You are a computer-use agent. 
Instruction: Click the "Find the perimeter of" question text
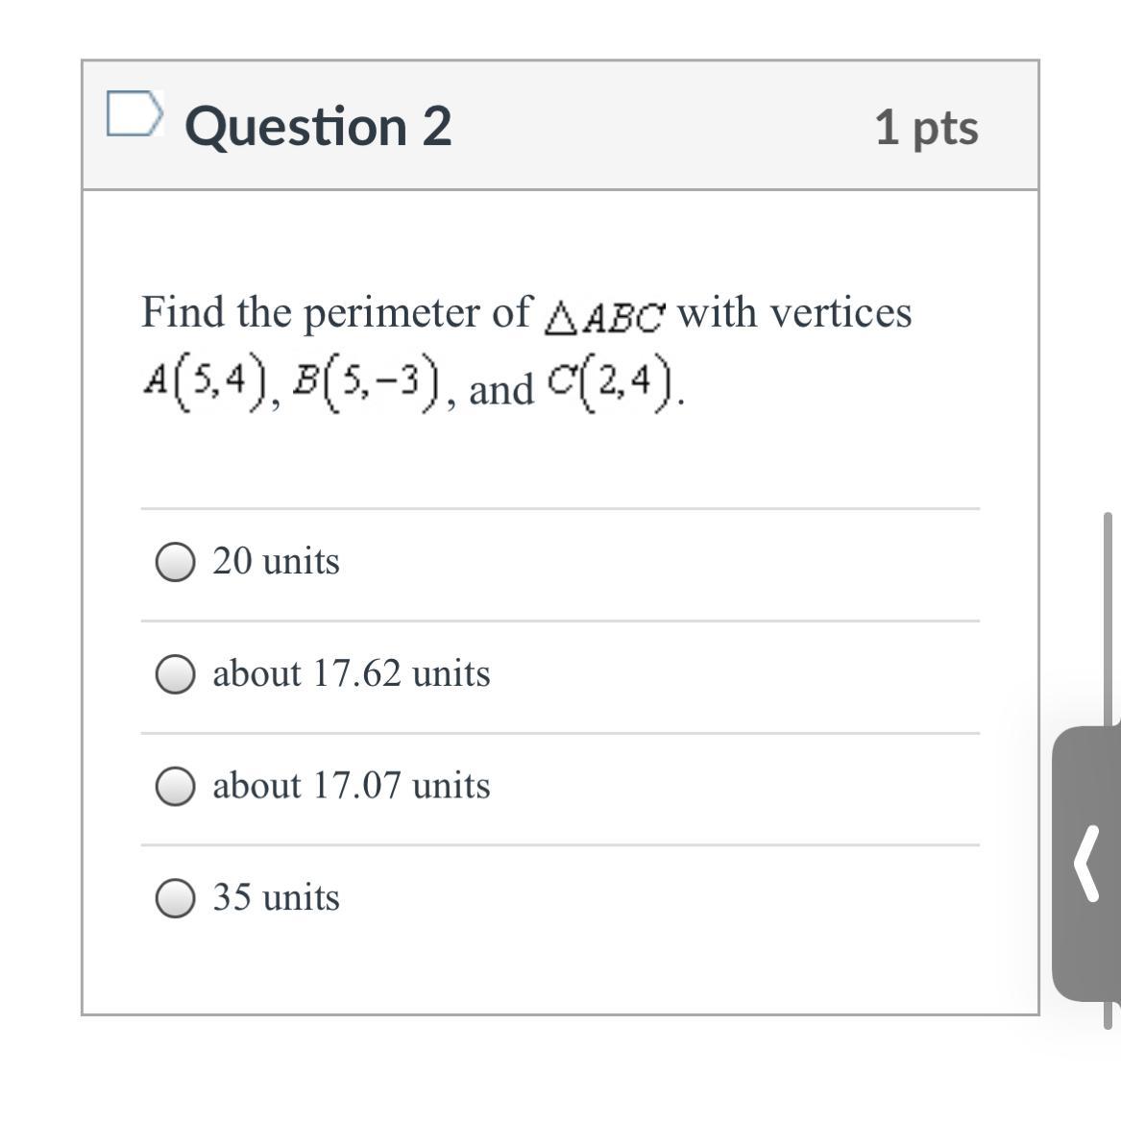[x=335, y=312]
